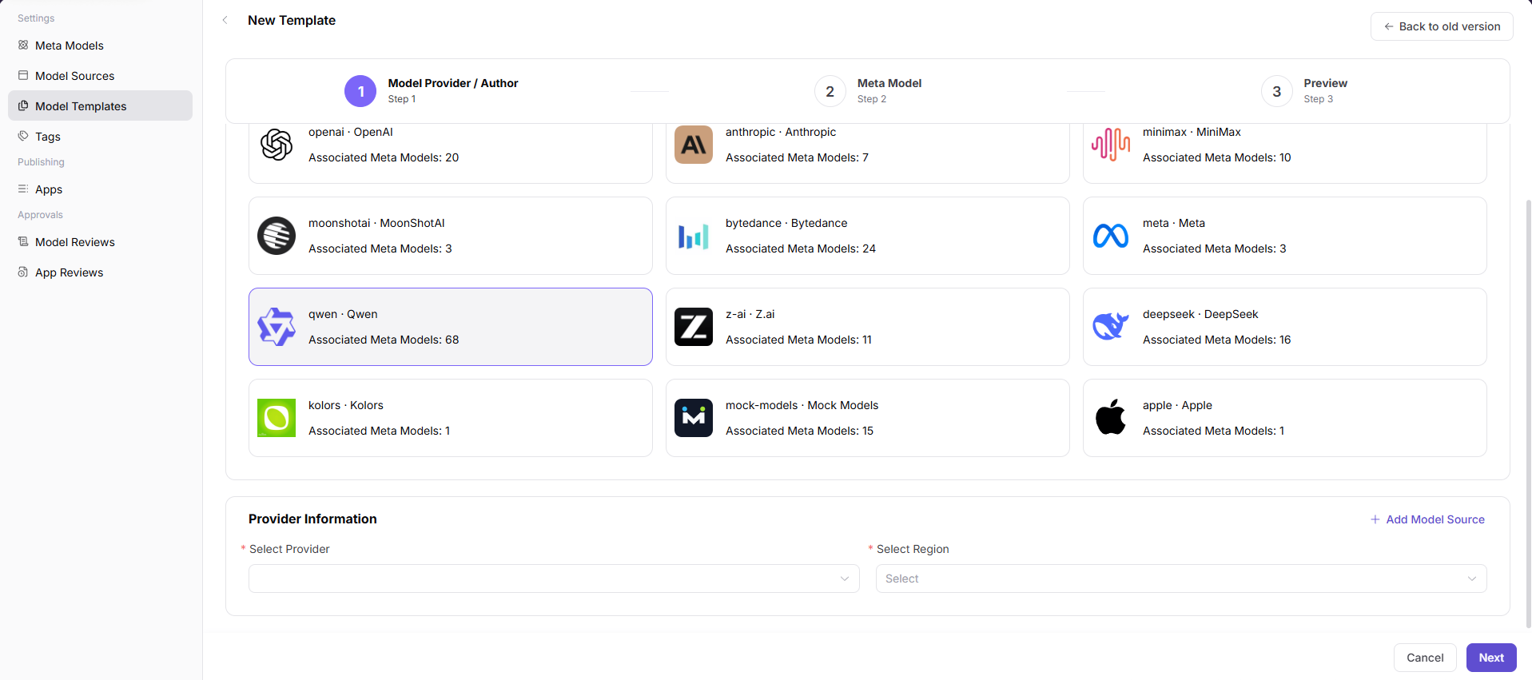This screenshot has height=680, width=1532.
Task: Click the DeepSeek whale logo
Action: pyautogui.click(x=1111, y=327)
